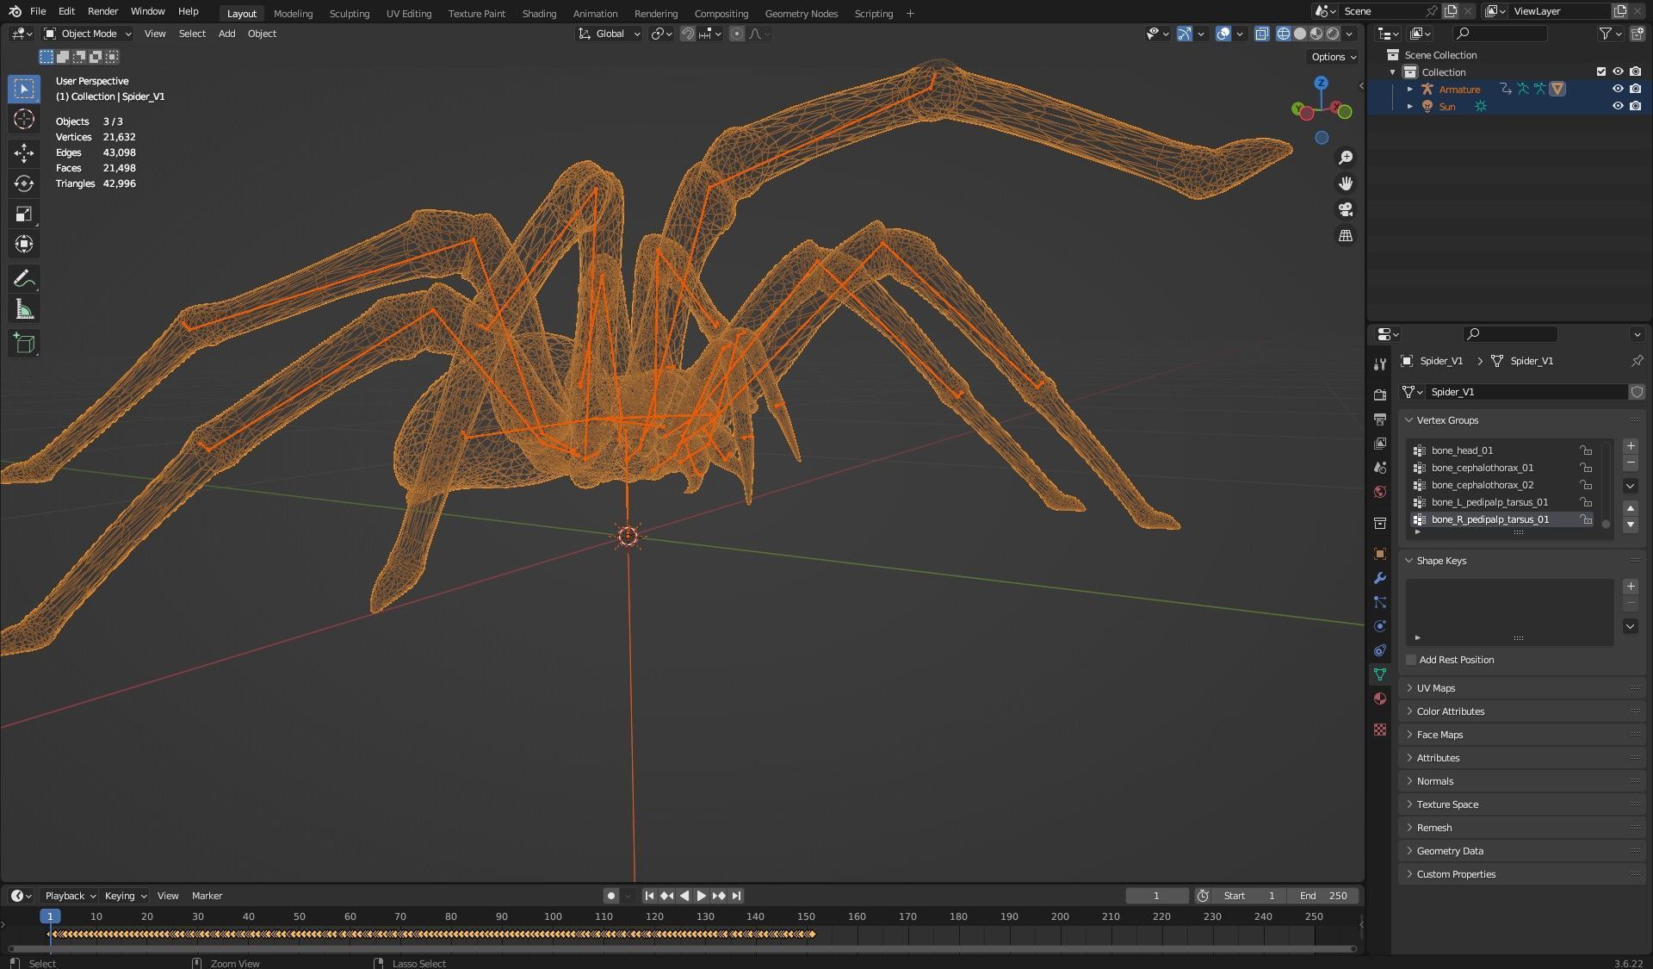Open the Tool properties tab
The image size is (1653, 969).
click(x=1380, y=364)
